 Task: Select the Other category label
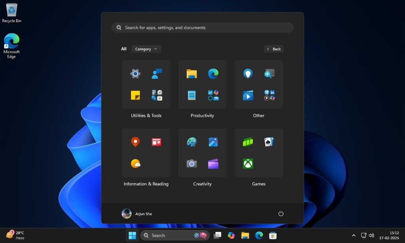click(259, 116)
